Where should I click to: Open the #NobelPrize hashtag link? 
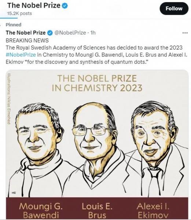(21, 55)
